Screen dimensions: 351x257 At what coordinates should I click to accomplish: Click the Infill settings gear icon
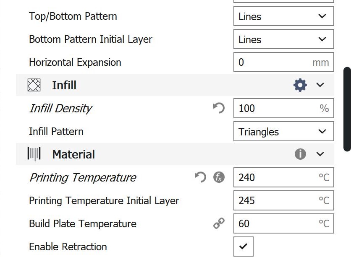click(x=300, y=86)
